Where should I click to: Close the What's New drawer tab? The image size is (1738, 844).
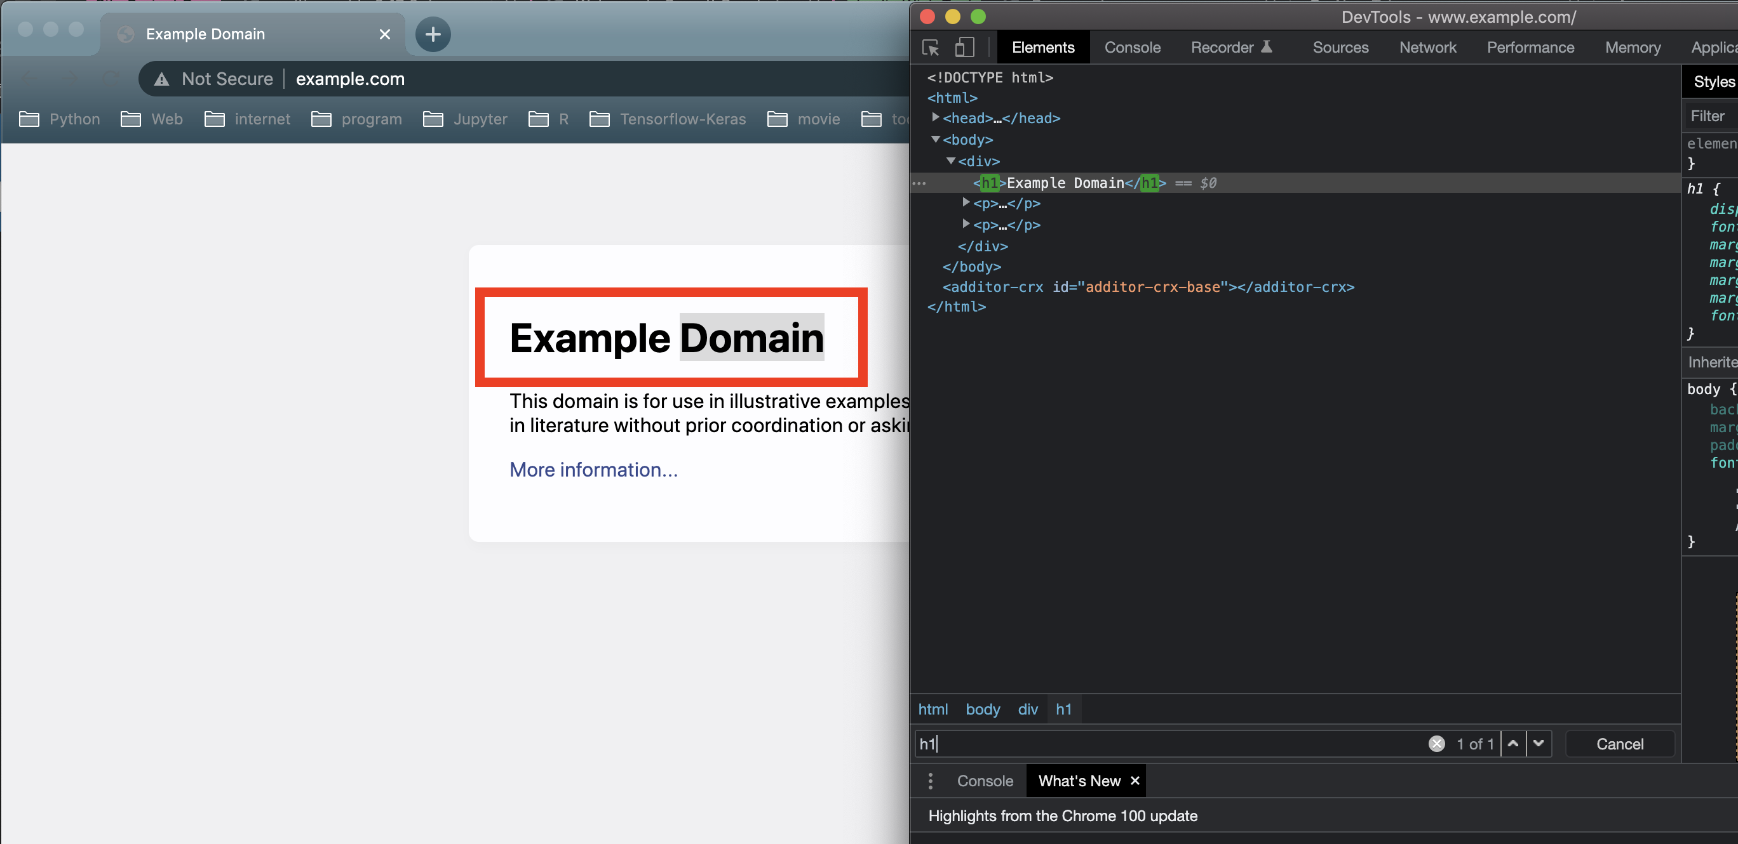point(1135,781)
